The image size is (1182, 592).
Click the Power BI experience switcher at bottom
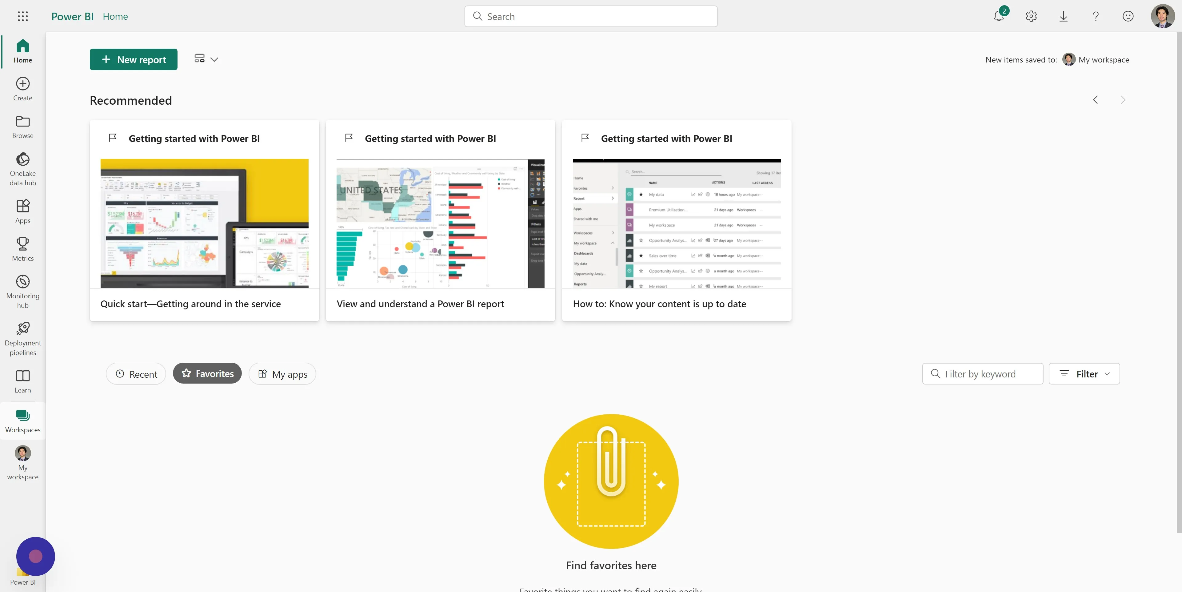(x=23, y=577)
